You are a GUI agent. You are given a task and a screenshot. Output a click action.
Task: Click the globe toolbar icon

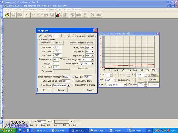pyautogui.click(x=72, y=15)
